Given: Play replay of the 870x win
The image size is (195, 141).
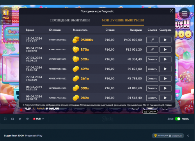Looking at the screenshot, I should point(165,49).
